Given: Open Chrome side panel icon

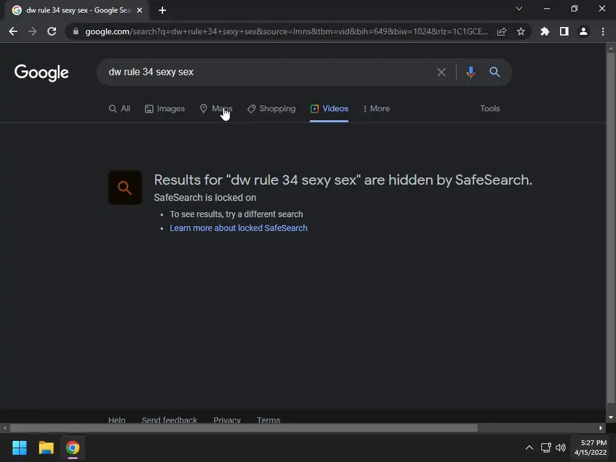Looking at the screenshot, I should pyautogui.click(x=564, y=31).
